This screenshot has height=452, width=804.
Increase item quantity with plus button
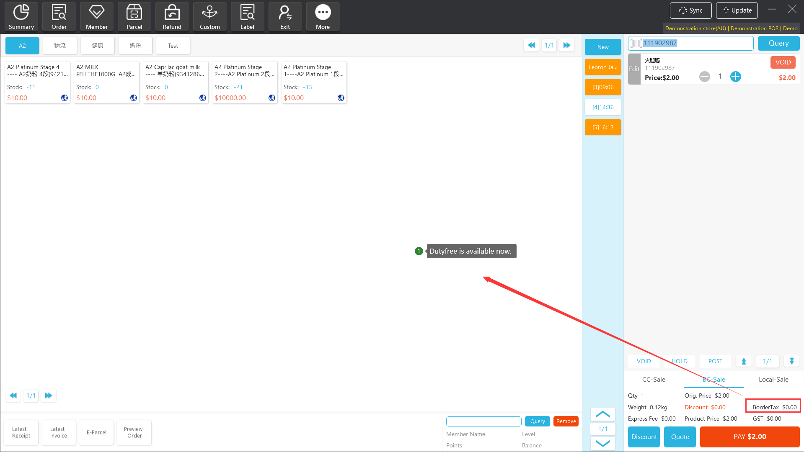(x=735, y=77)
